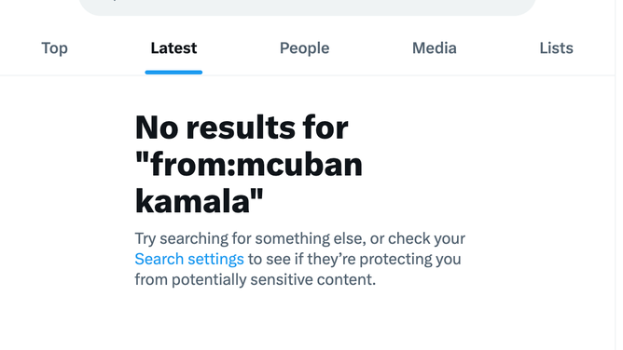Click "potentially sensitive content" text

point(273,280)
